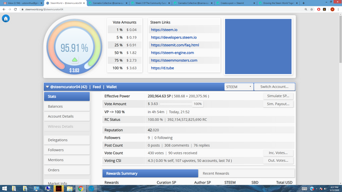Open the https://d.tube link

[162, 68]
